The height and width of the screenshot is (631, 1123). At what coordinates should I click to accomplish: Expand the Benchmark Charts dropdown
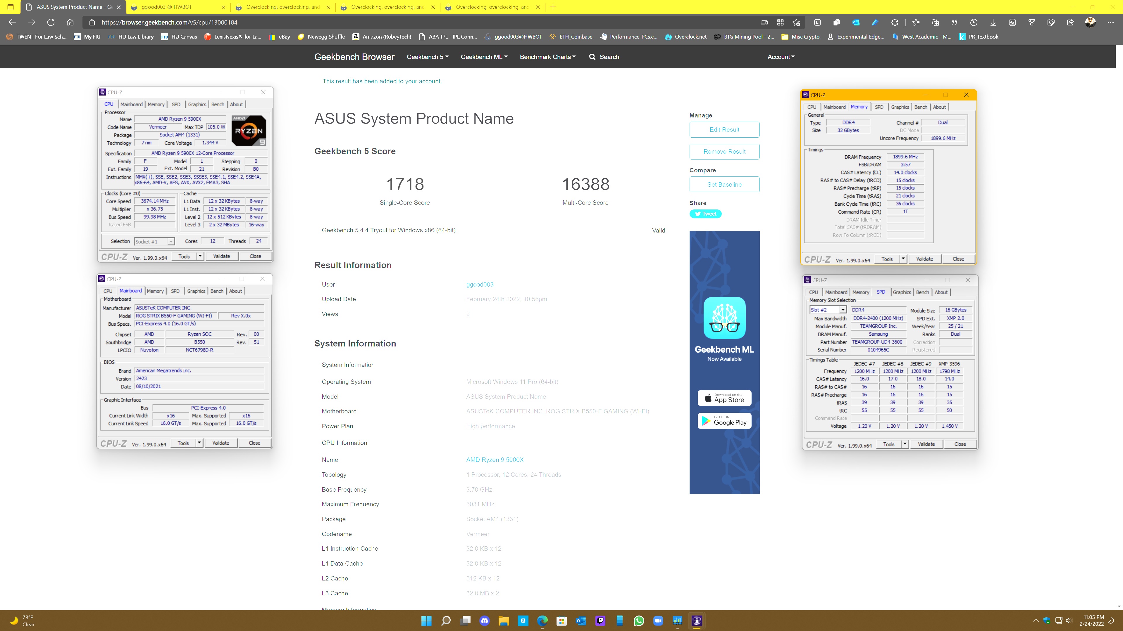(547, 57)
